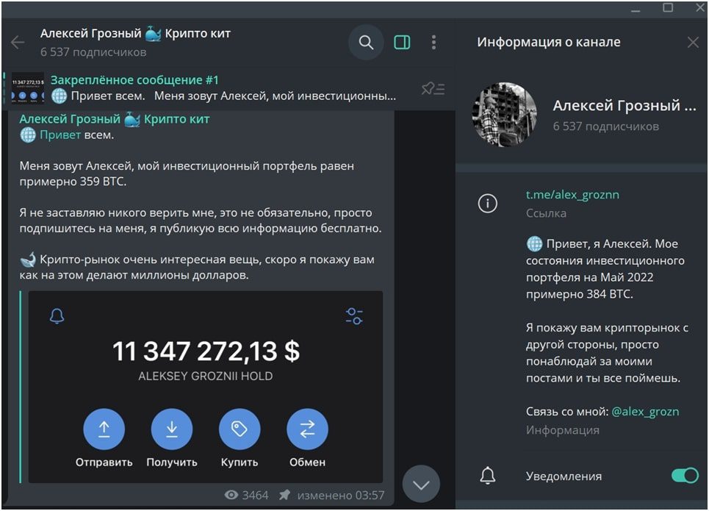
Task: Click the Обмен exchange button
Action: 307,429
